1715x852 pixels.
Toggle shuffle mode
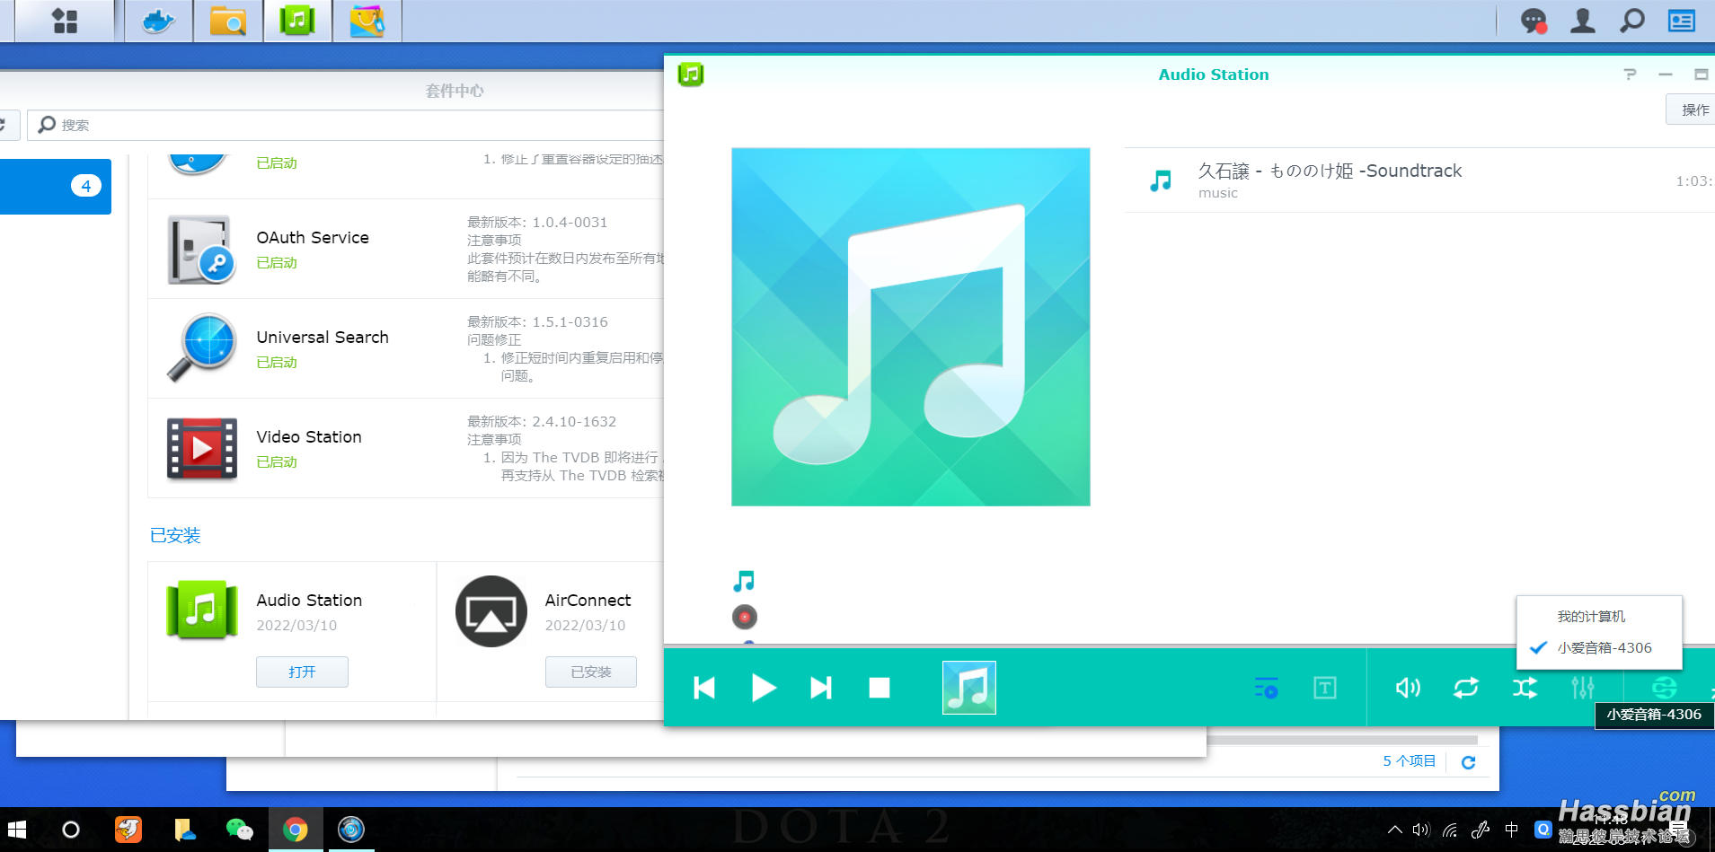tap(1525, 688)
